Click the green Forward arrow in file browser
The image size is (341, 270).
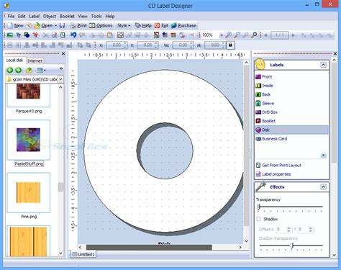pyautogui.click(x=19, y=70)
